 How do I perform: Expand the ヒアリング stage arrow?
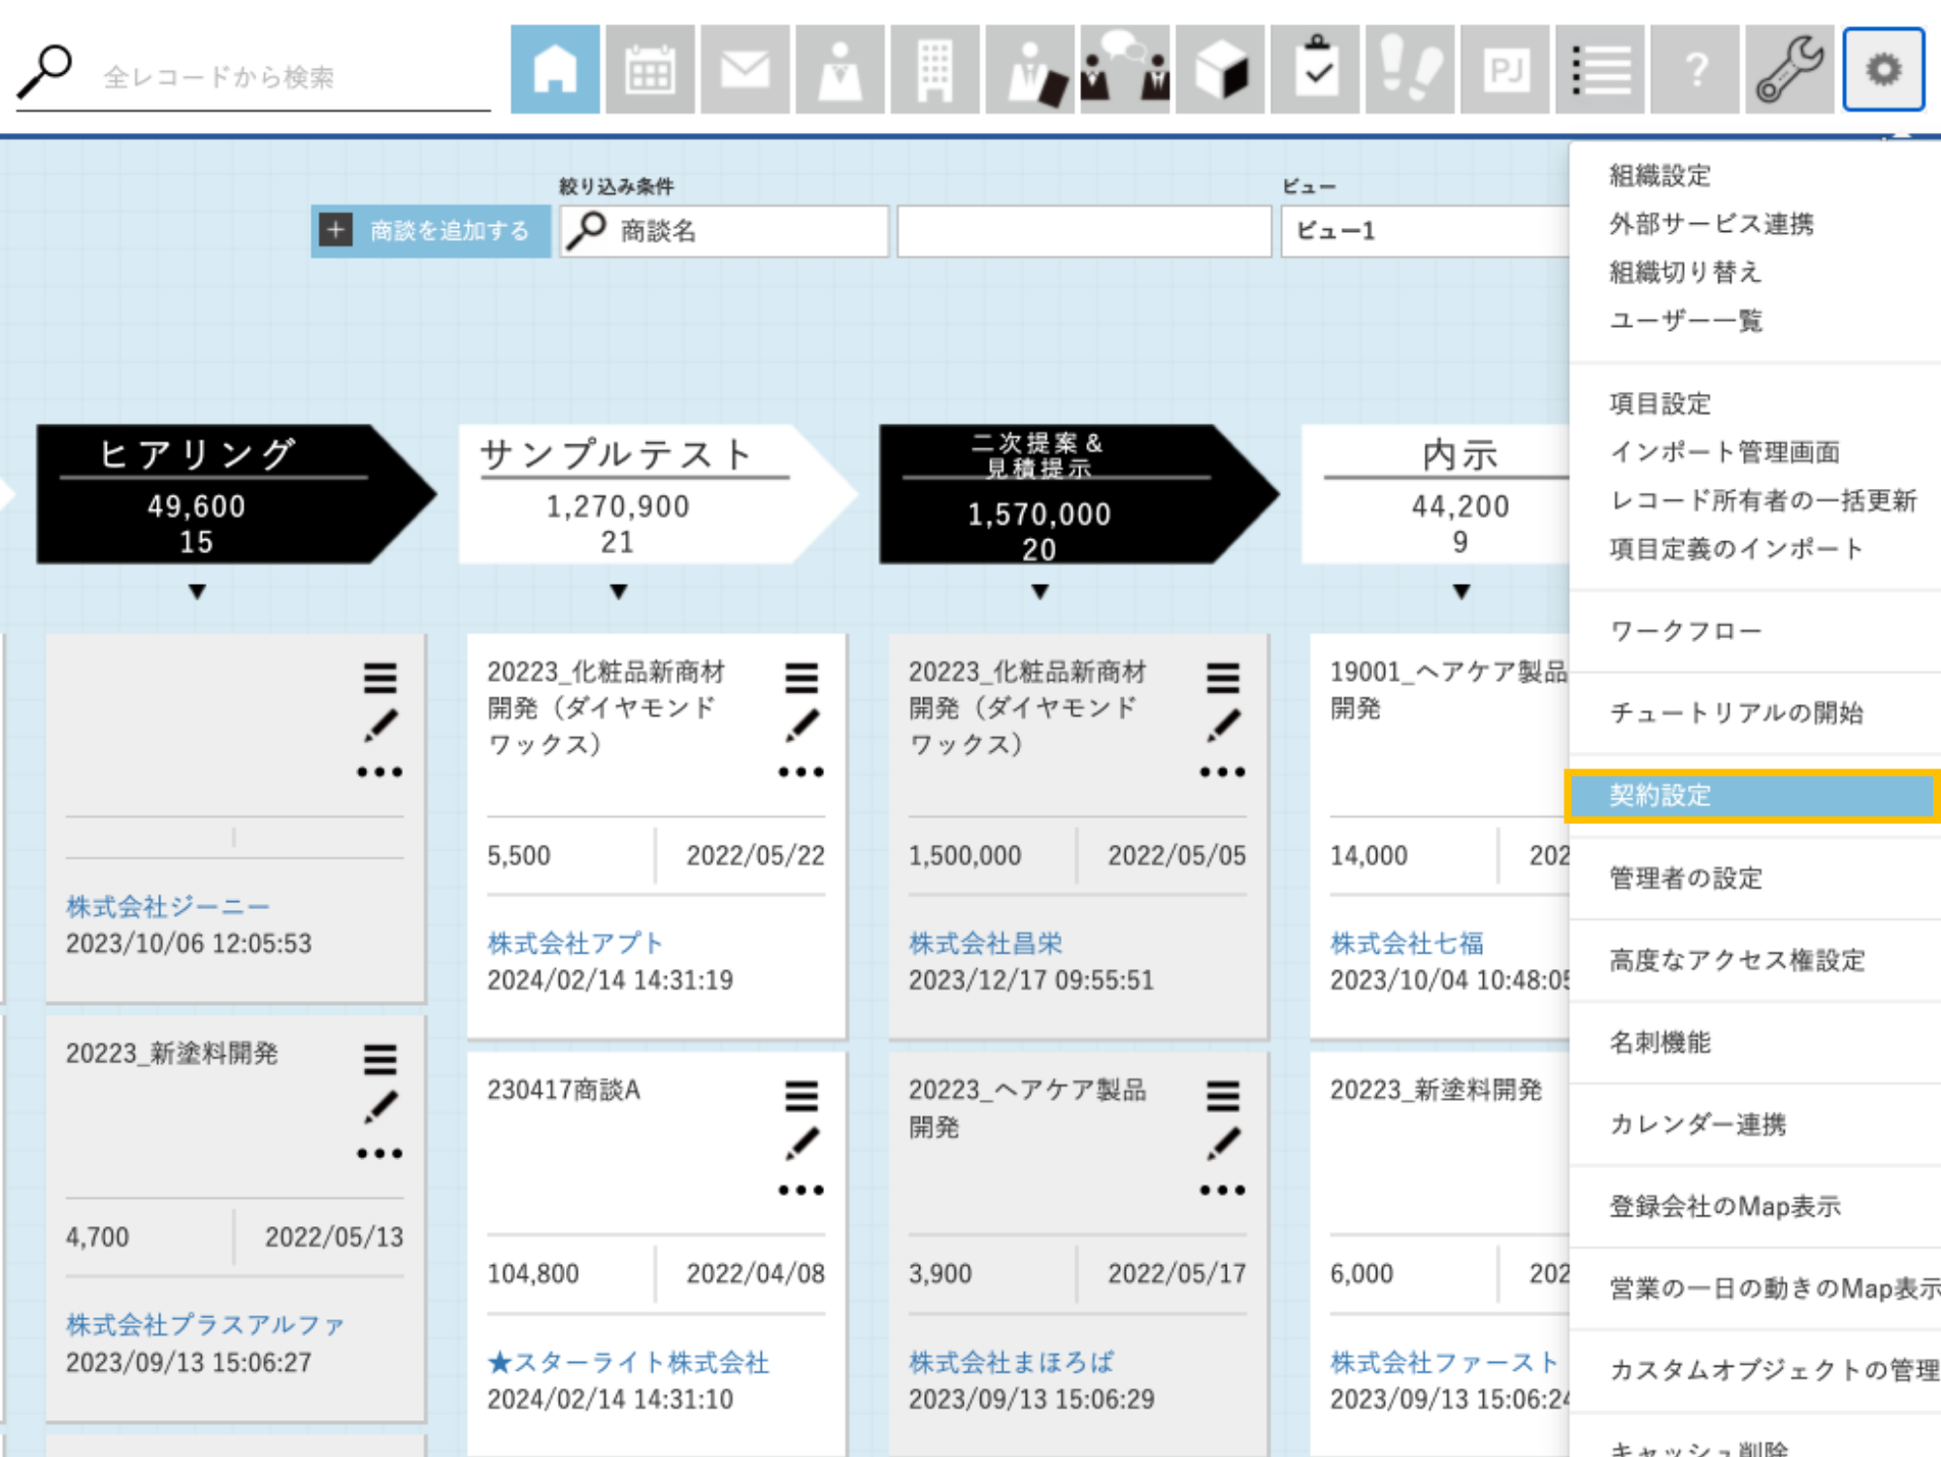[197, 591]
